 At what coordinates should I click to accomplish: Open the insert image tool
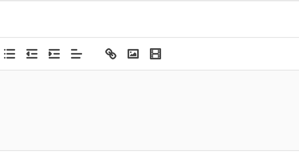(133, 54)
